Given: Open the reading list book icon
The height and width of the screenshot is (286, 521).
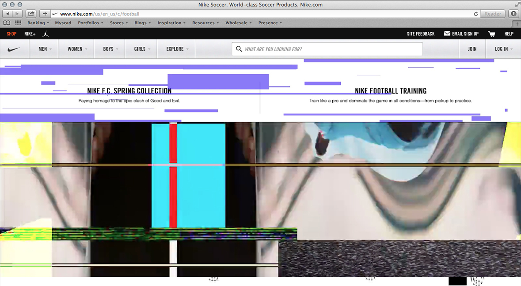Looking at the screenshot, I should 7,23.
